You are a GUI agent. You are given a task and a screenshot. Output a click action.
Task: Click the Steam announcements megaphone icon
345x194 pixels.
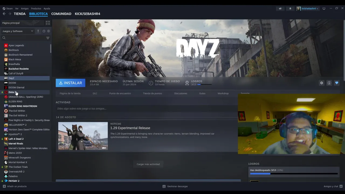[280, 9]
